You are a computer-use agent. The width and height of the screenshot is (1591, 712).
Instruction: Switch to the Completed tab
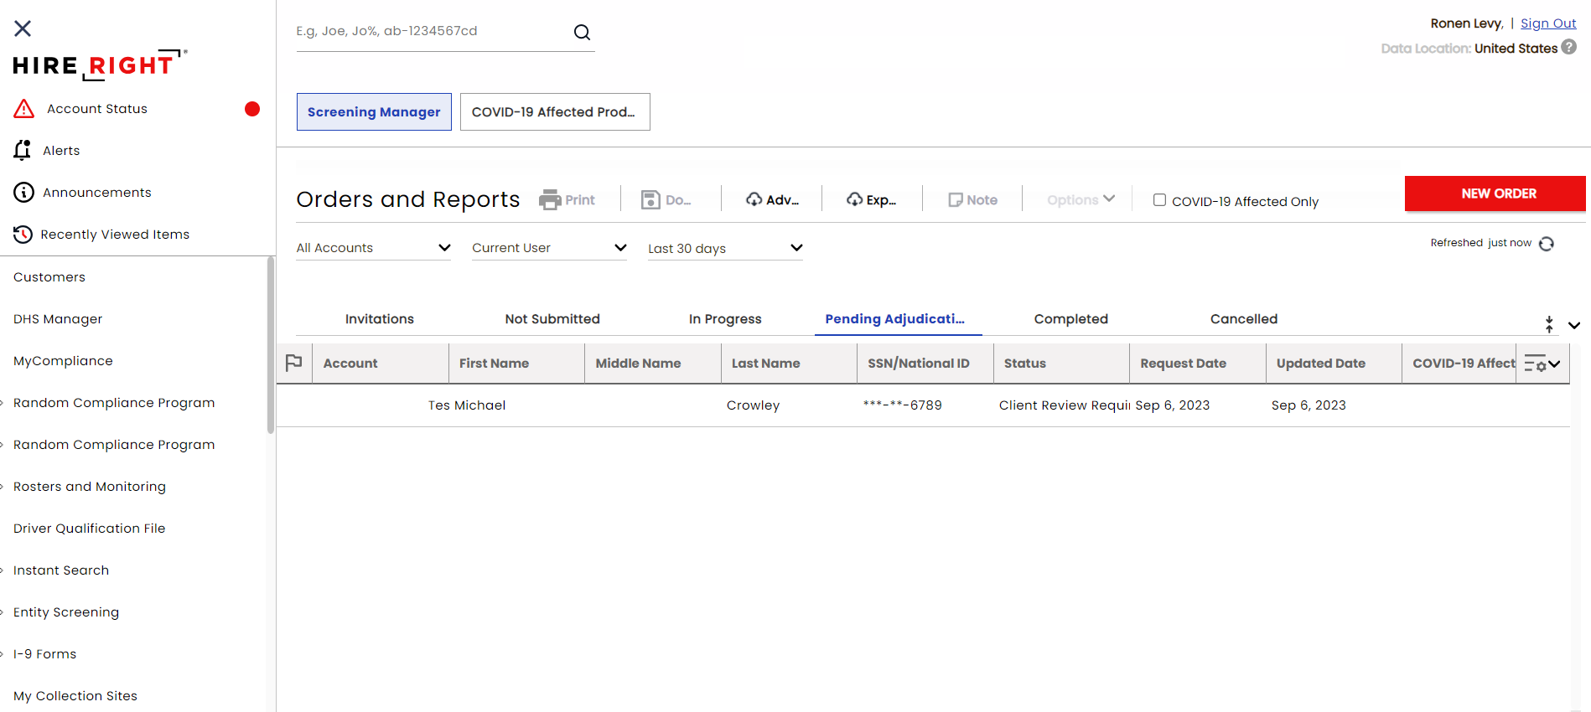point(1070,319)
